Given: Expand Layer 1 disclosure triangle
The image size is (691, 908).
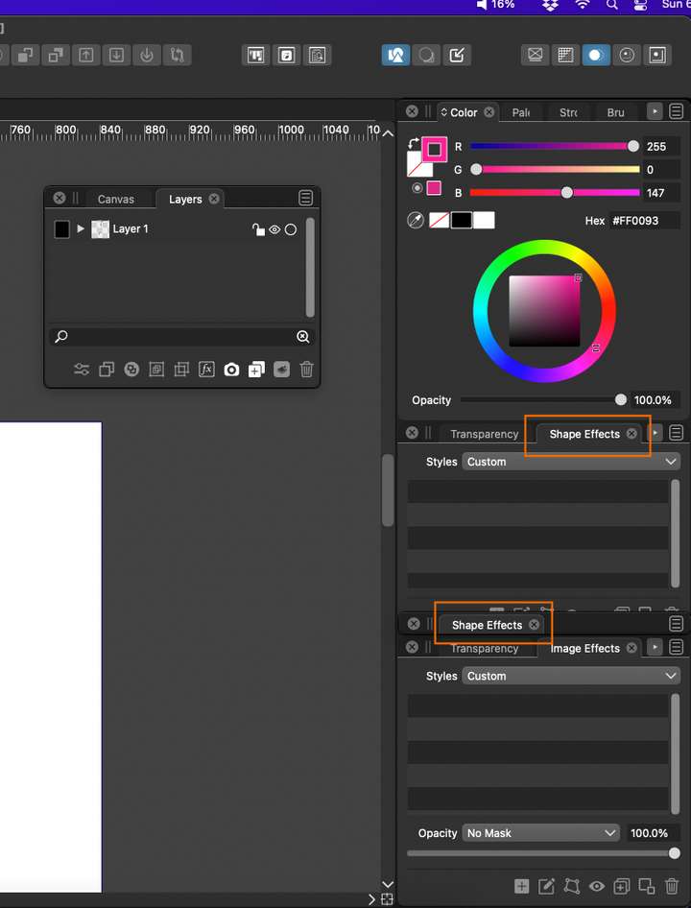Looking at the screenshot, I should click(81, 228).
